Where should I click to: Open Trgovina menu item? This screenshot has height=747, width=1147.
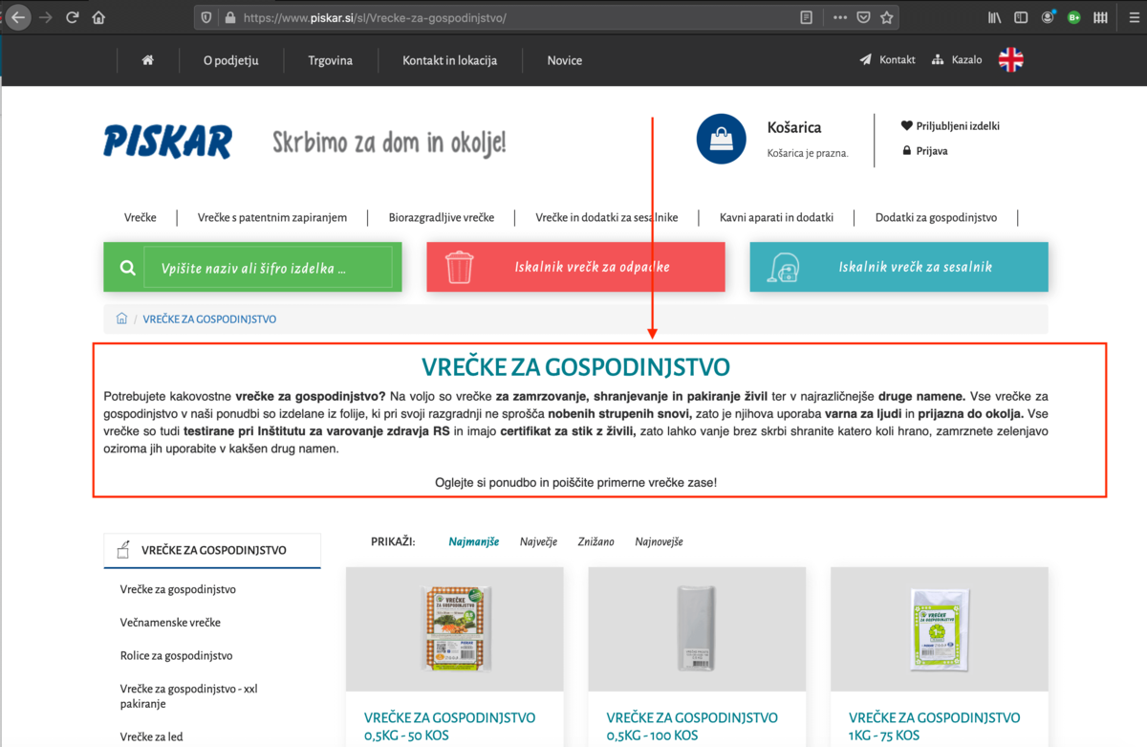pyautogui.click(x=331, y=60)
